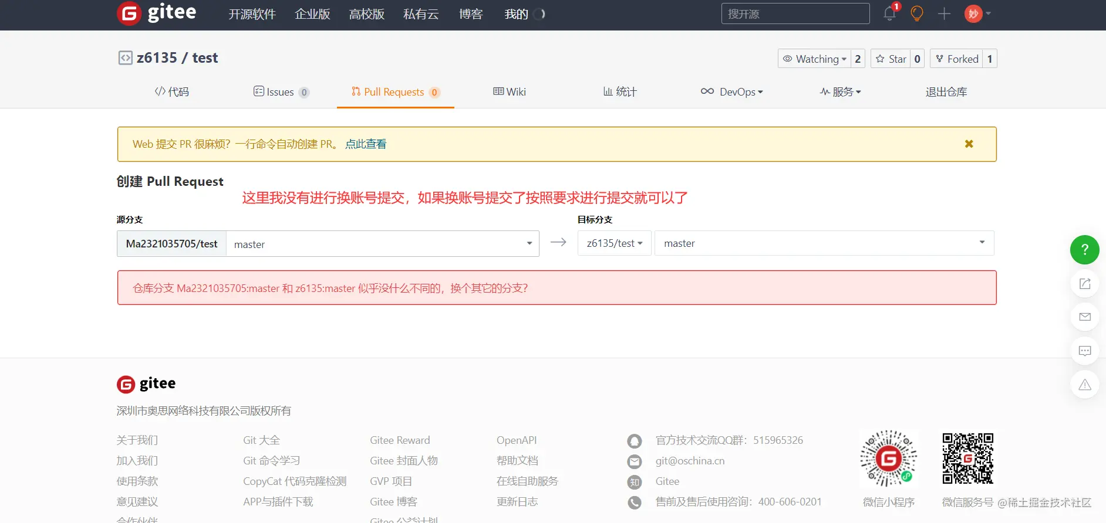Open the 代码 tab
This screenshot has width=1106, height=523.
click(172, 92)
